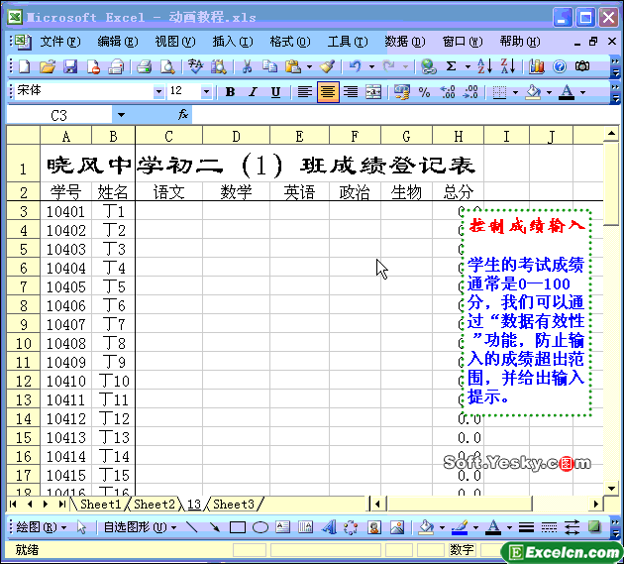The width and height of the screenshot is (624, 564).
Task: Open the 编辑 Edit menu
Action: point(118,42)
